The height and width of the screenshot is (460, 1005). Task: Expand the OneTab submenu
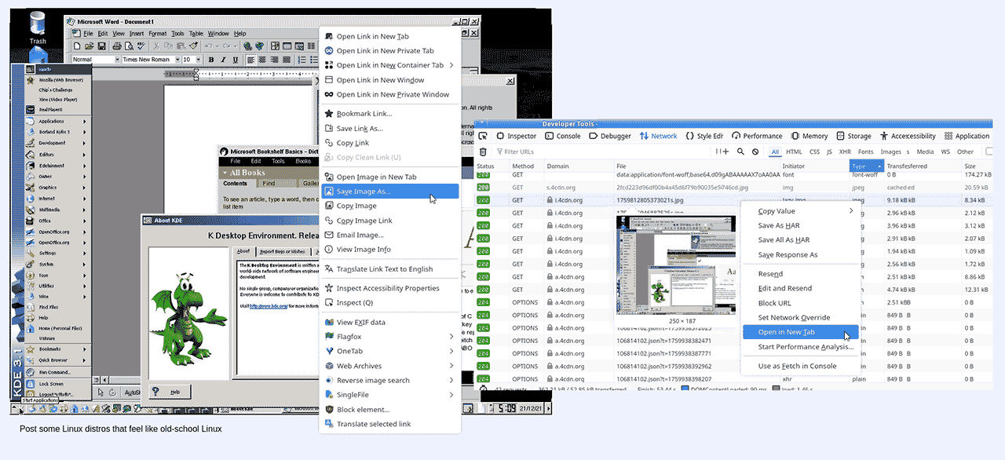point(390,351)
